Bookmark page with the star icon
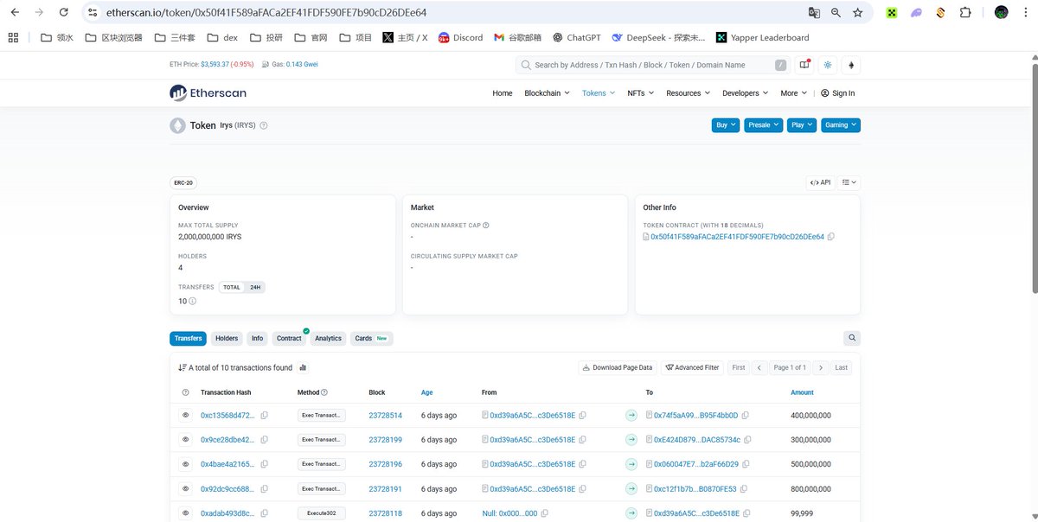The width and height of the screenshot is (1038, 522). pyautogui.click(x=858, y=13)
